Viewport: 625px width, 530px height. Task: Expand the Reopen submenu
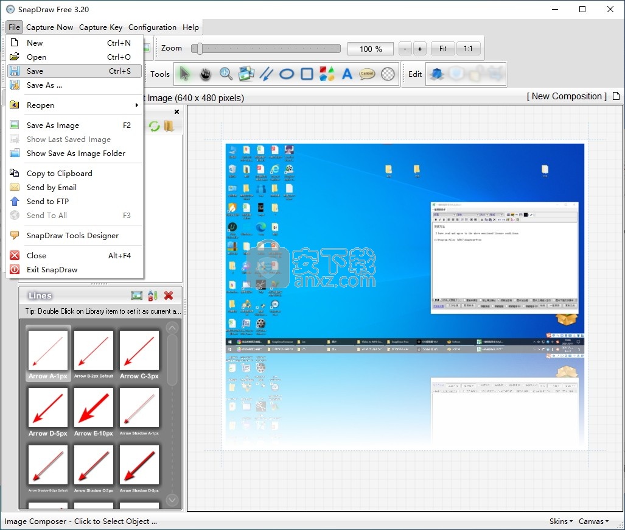[74, 105]
